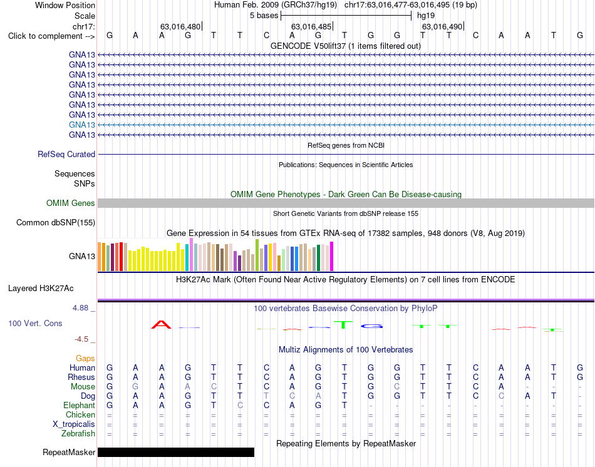This screenshot has height=467, width=595.
Task: Click the RefSeq Curated intron line
Action: pyautogui.click(x=346, y=155)
